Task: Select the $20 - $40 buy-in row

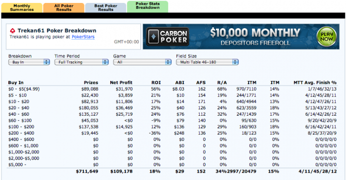Action: pyautogui.click(x=173, y=108)
